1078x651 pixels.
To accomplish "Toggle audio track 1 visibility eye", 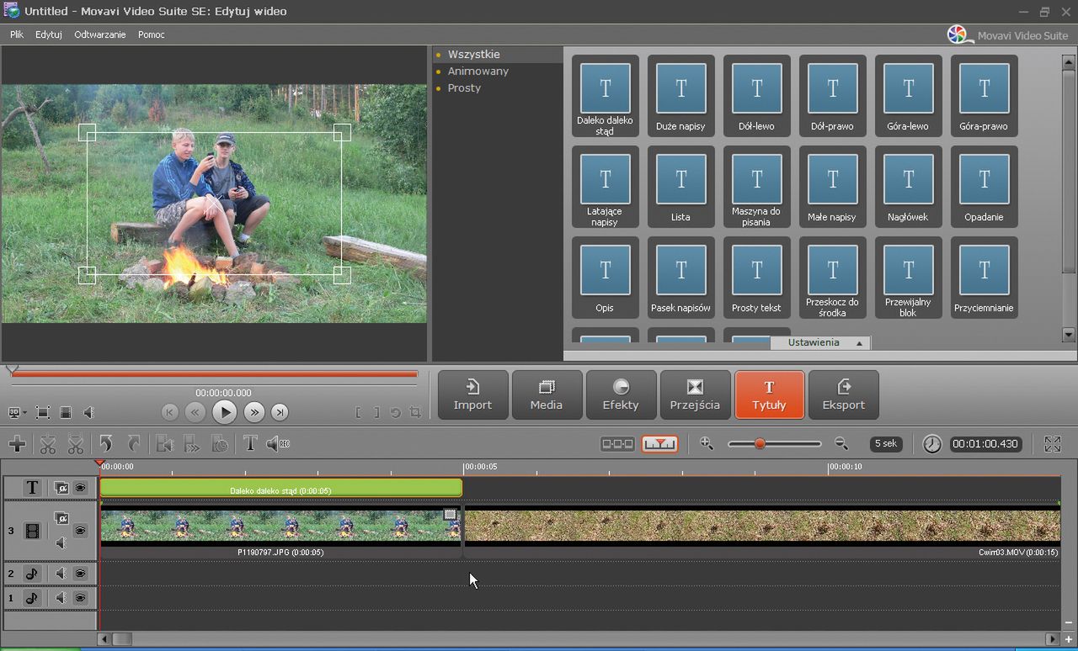I will point(80,598).
